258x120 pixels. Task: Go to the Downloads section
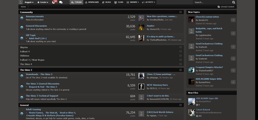[92, 2]
